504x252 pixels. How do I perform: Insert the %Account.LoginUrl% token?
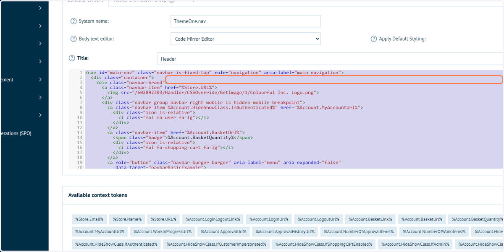269,219
